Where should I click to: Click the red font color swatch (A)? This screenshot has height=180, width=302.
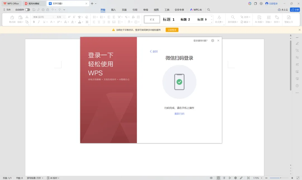pos(79,22)
